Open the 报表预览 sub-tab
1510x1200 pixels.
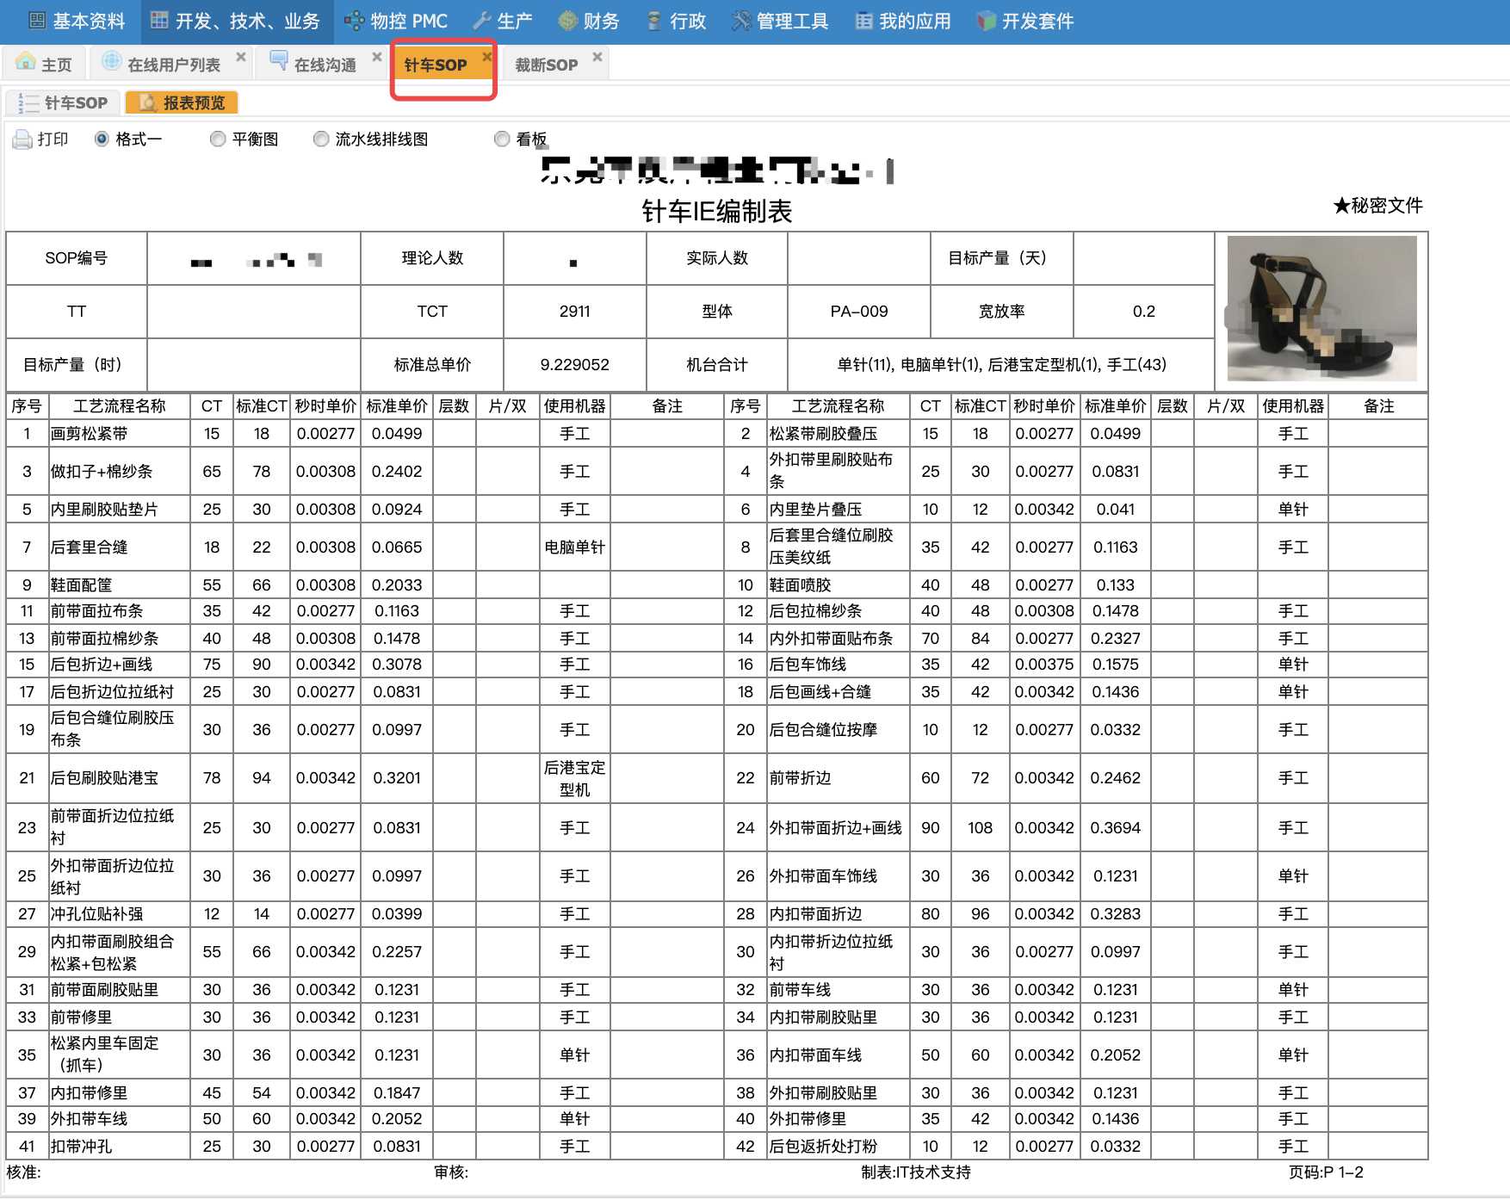(183, 103)
